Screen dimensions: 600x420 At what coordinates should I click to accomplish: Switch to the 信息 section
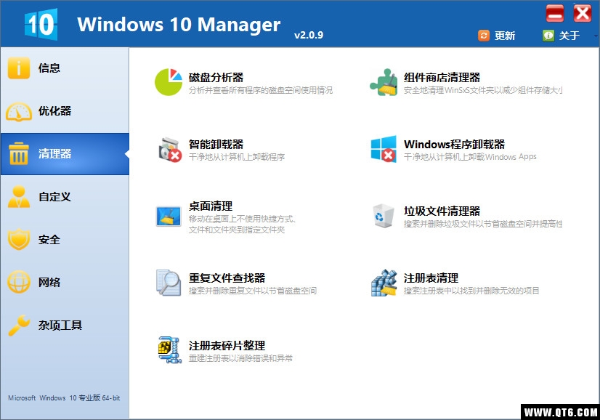click(x=65, y=68)
